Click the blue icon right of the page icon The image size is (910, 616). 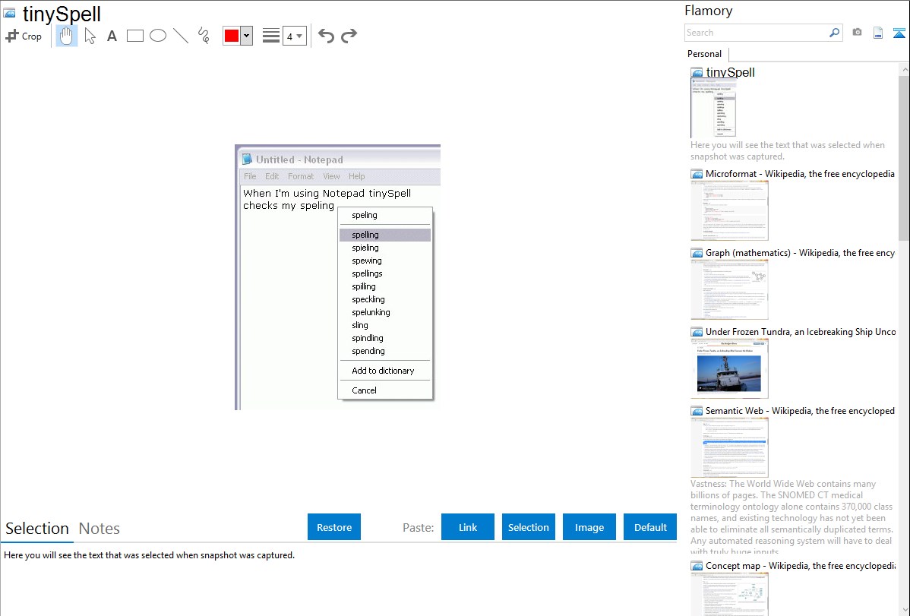click(x=899, y=33)
